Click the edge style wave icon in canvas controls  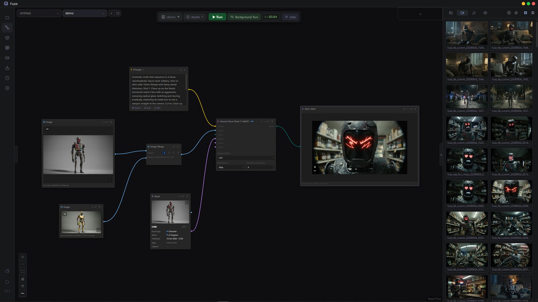click(x=23, y=293)
